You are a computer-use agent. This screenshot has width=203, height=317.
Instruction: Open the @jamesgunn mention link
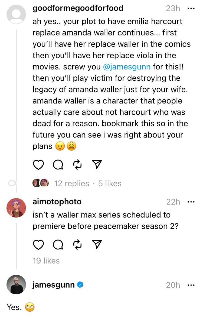click(127, 67)
